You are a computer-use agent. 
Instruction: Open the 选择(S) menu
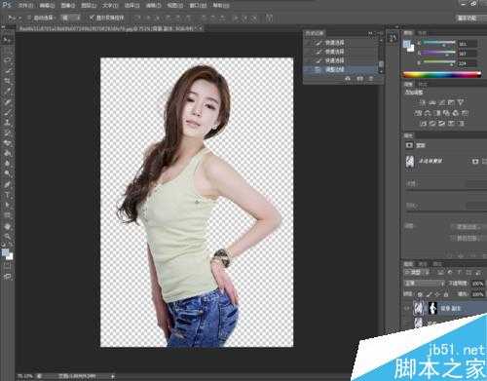pyautogui.click(x=132, y=6)
